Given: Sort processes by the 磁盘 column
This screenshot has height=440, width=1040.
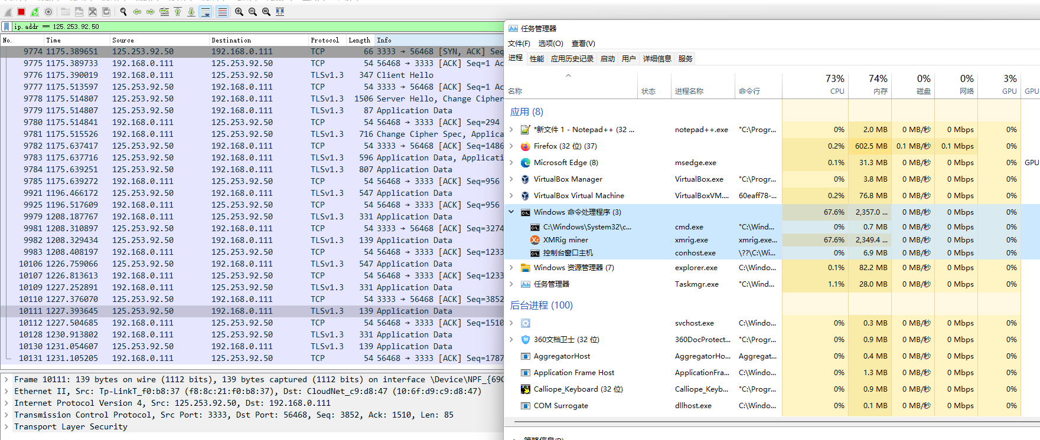Looking at the screenshot, I should coord(913,85).
